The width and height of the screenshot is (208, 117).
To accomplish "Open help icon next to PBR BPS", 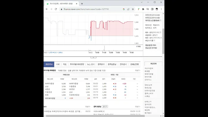I will pyautogui.click(x=161, y=38).
